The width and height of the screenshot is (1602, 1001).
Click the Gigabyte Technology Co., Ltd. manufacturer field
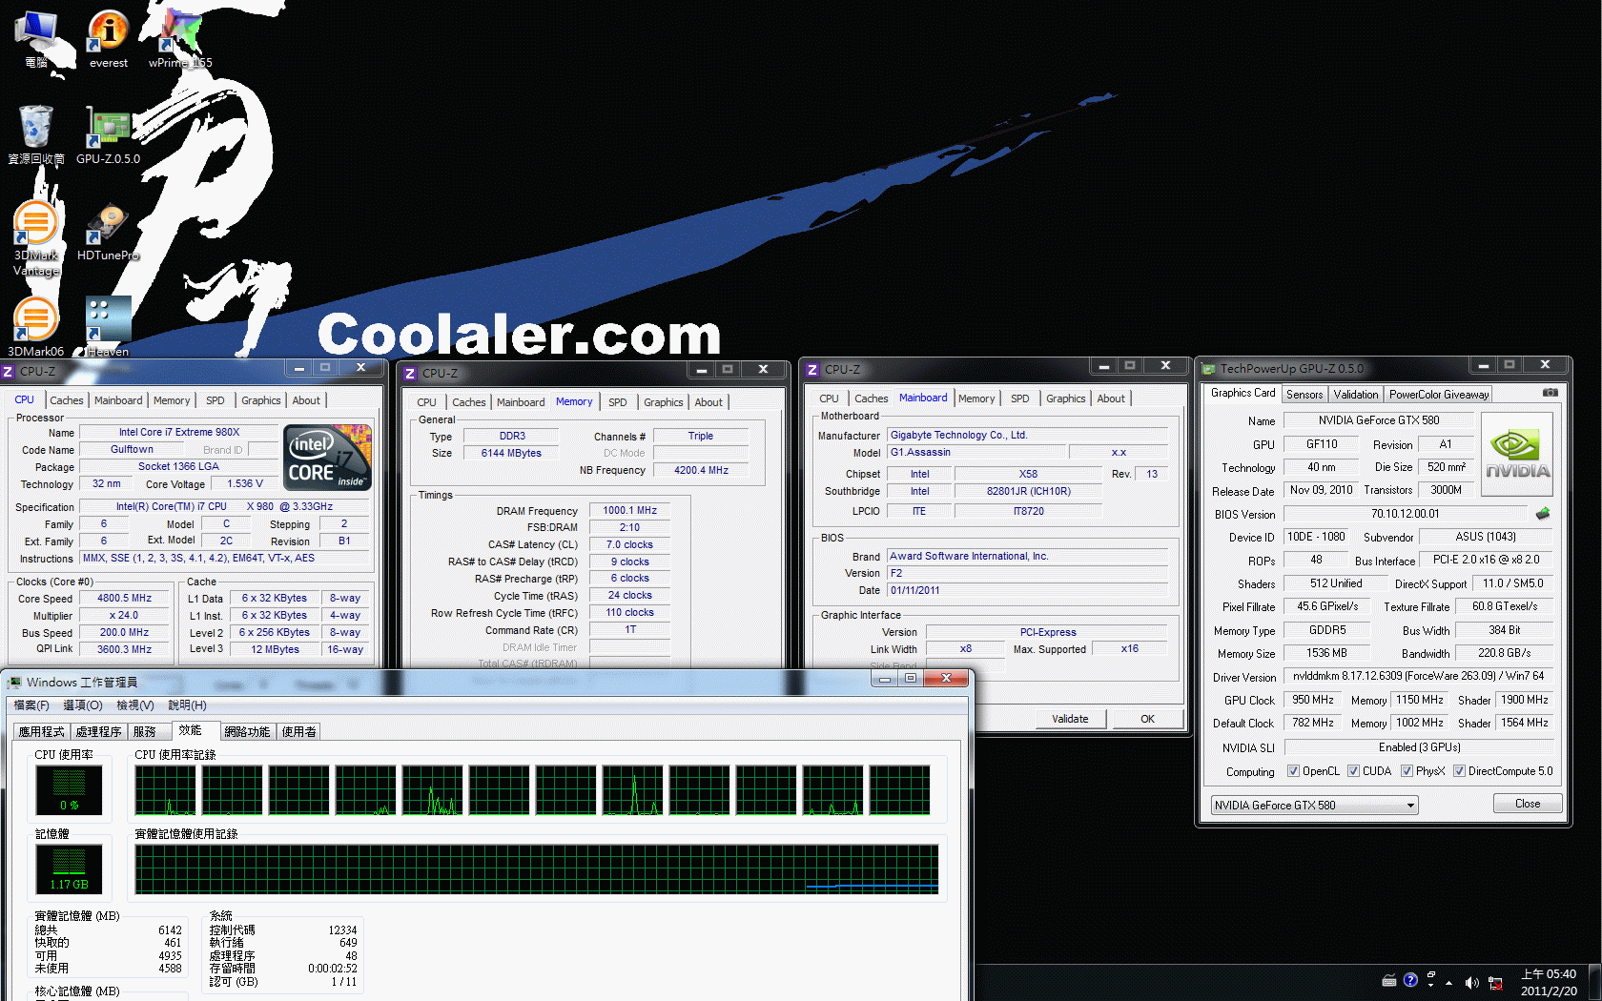[1028, 435]
